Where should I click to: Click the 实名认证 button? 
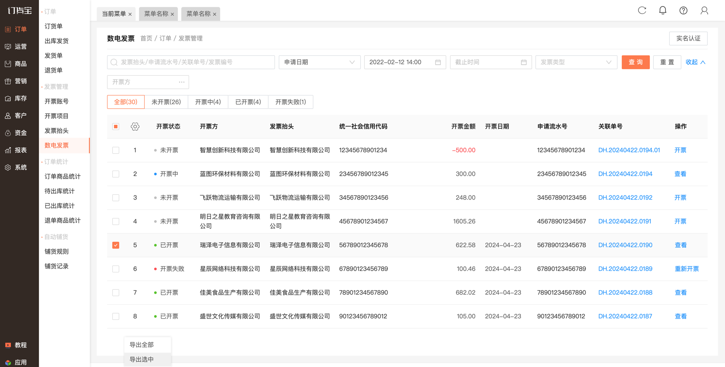[x=688, y=38]
